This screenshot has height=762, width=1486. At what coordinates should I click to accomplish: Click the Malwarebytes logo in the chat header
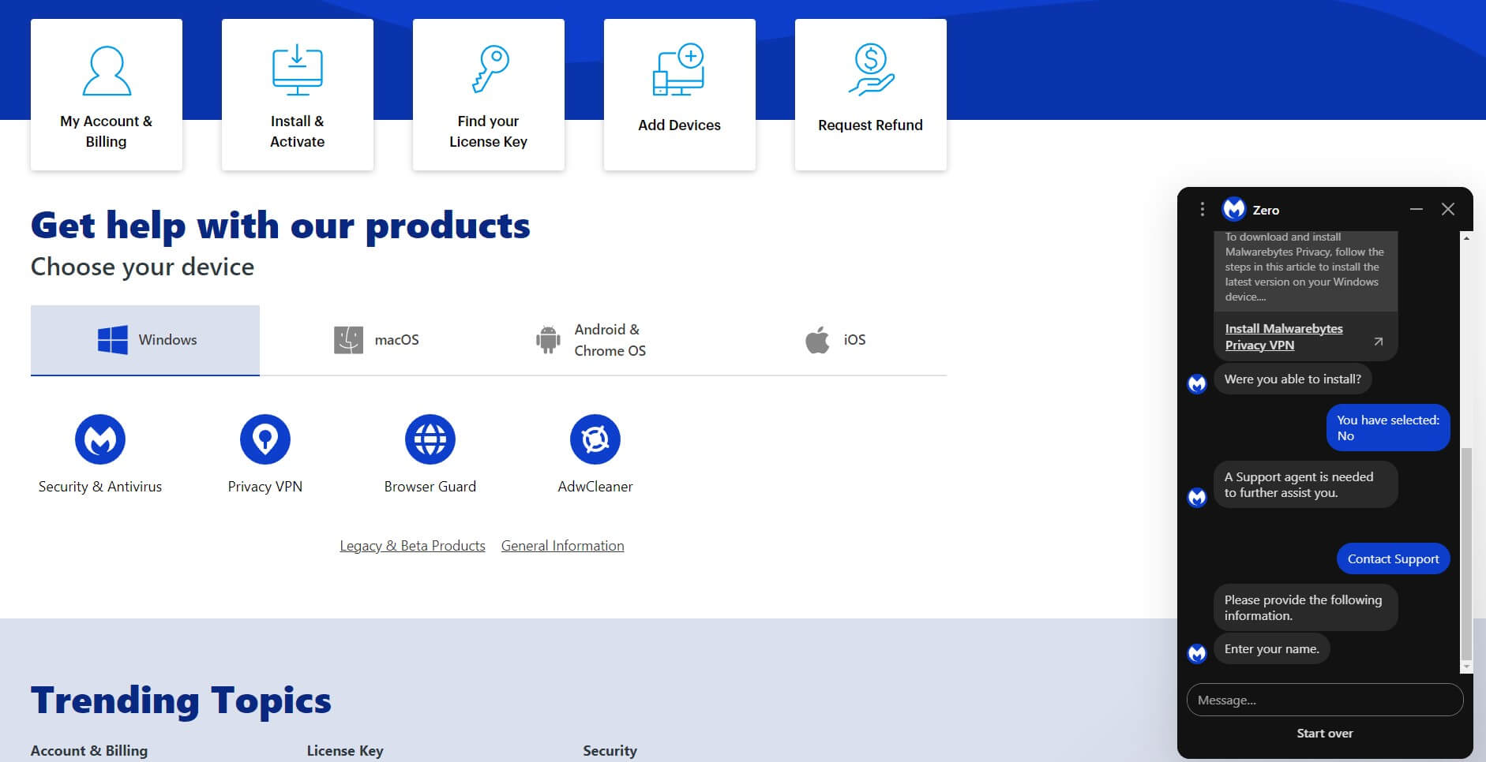1233,209
